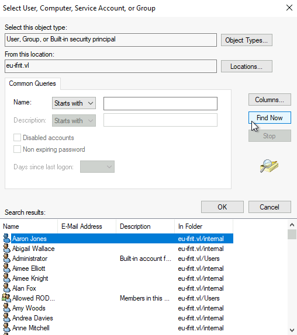Select the Common Queries tab
This screenshot has height=335, width=297.
33,83
